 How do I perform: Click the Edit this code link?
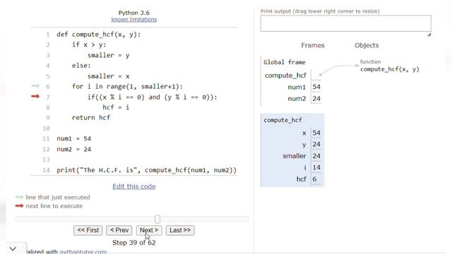coord(134,186)
